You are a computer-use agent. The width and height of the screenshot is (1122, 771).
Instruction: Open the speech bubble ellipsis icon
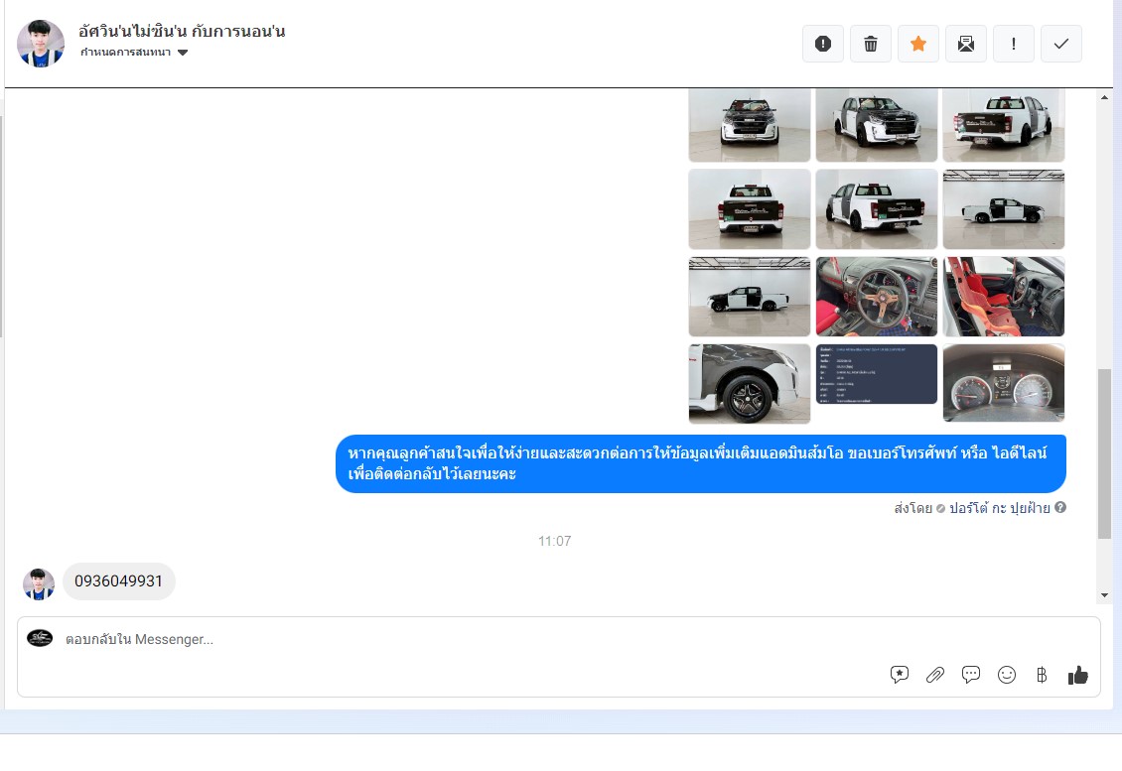971,675
